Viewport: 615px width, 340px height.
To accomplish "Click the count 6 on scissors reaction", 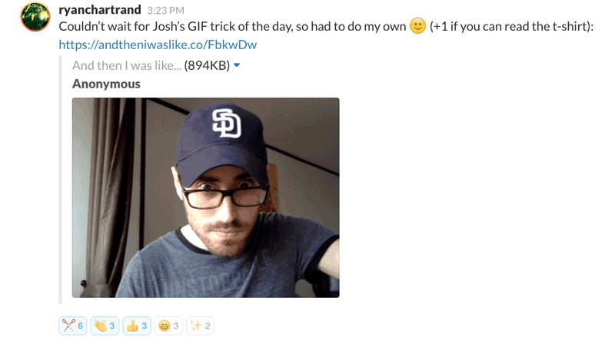I will pos(81,326).
